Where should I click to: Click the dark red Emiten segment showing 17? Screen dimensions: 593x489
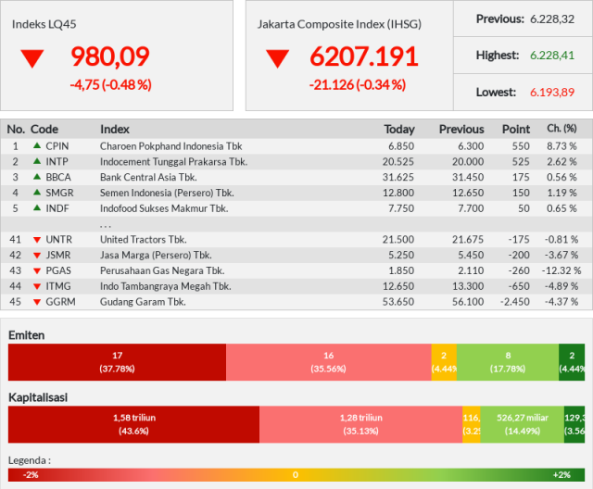[117, 361]
